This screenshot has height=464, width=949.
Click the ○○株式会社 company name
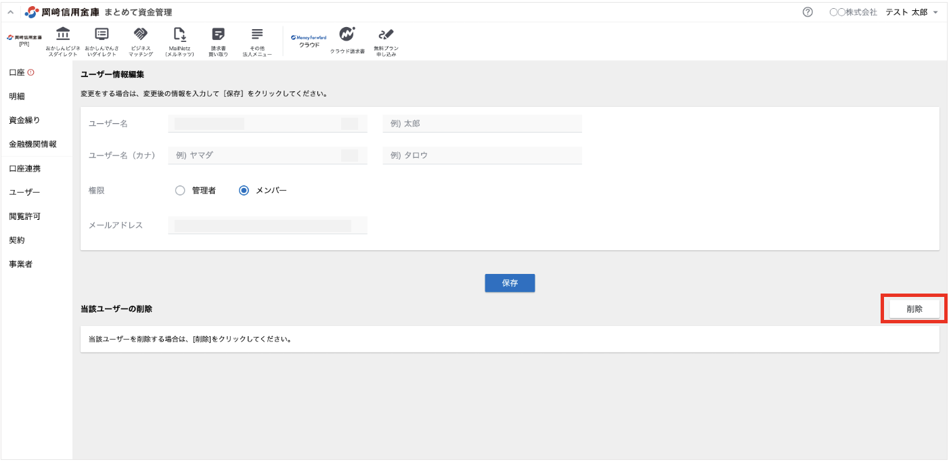tap(853, 12)
